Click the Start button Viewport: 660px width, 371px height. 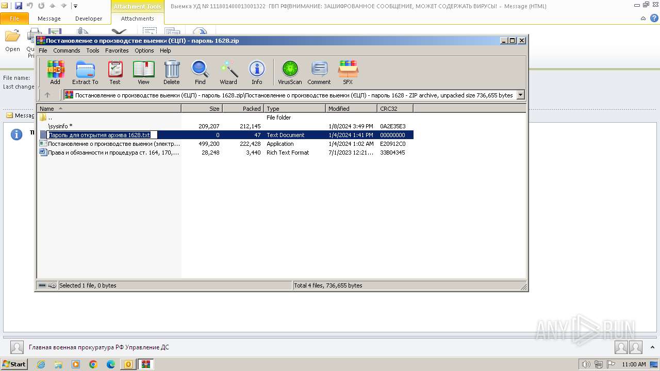click(14, 364)
